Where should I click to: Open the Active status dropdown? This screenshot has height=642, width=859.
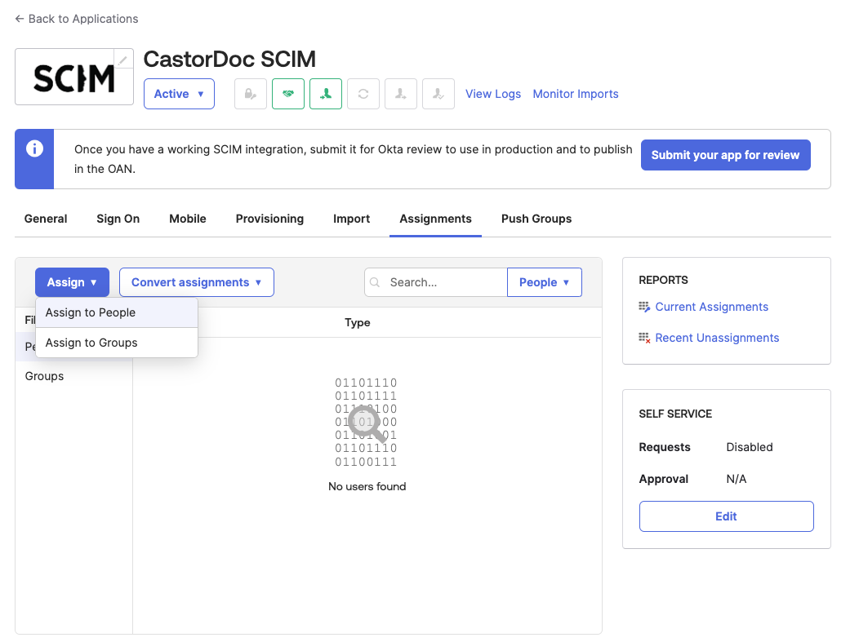[179, 94]
